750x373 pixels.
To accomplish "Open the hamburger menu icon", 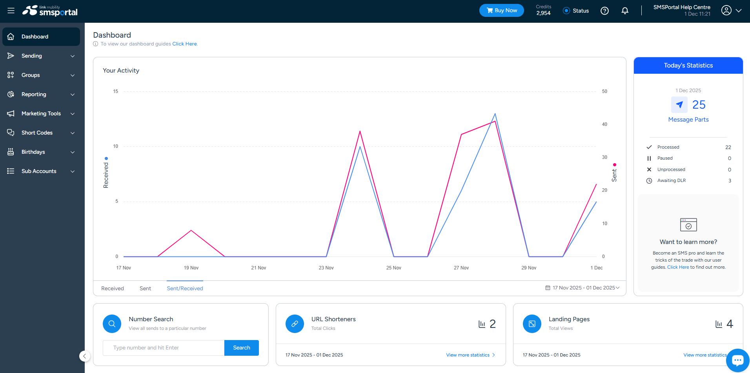I will [11, 11].
